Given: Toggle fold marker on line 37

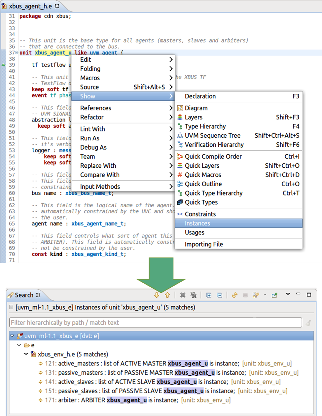Looking at the screenshot, I should 17,53.
